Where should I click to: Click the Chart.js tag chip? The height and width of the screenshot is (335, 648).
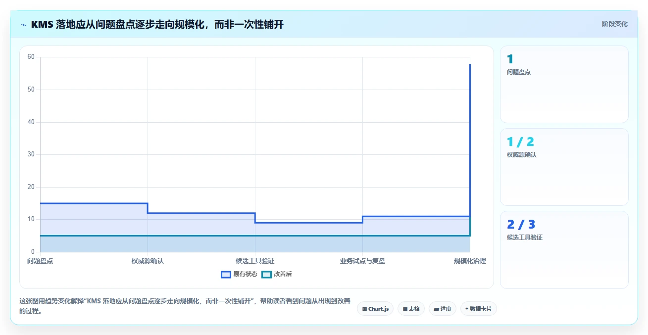pos(375,309)
